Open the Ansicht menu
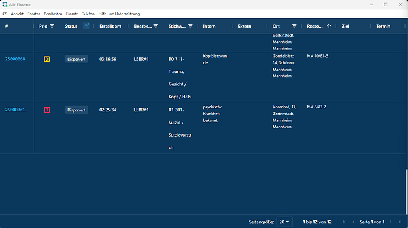Screen dimensions: 408x228 17,14
